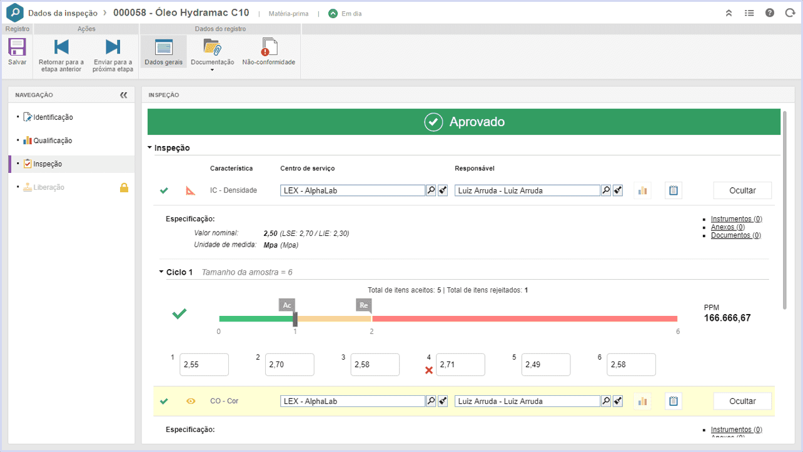Open the Não-conformidade icon

click(269, 47)
